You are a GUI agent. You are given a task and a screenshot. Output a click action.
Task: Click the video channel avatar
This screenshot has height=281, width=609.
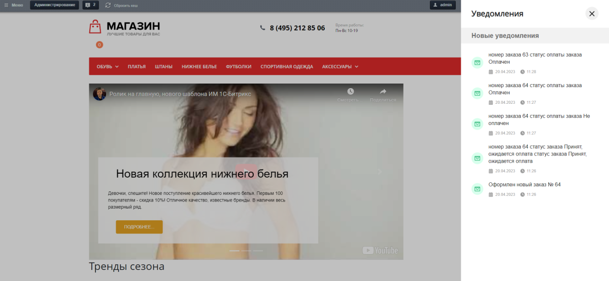(x=99, y=94)
